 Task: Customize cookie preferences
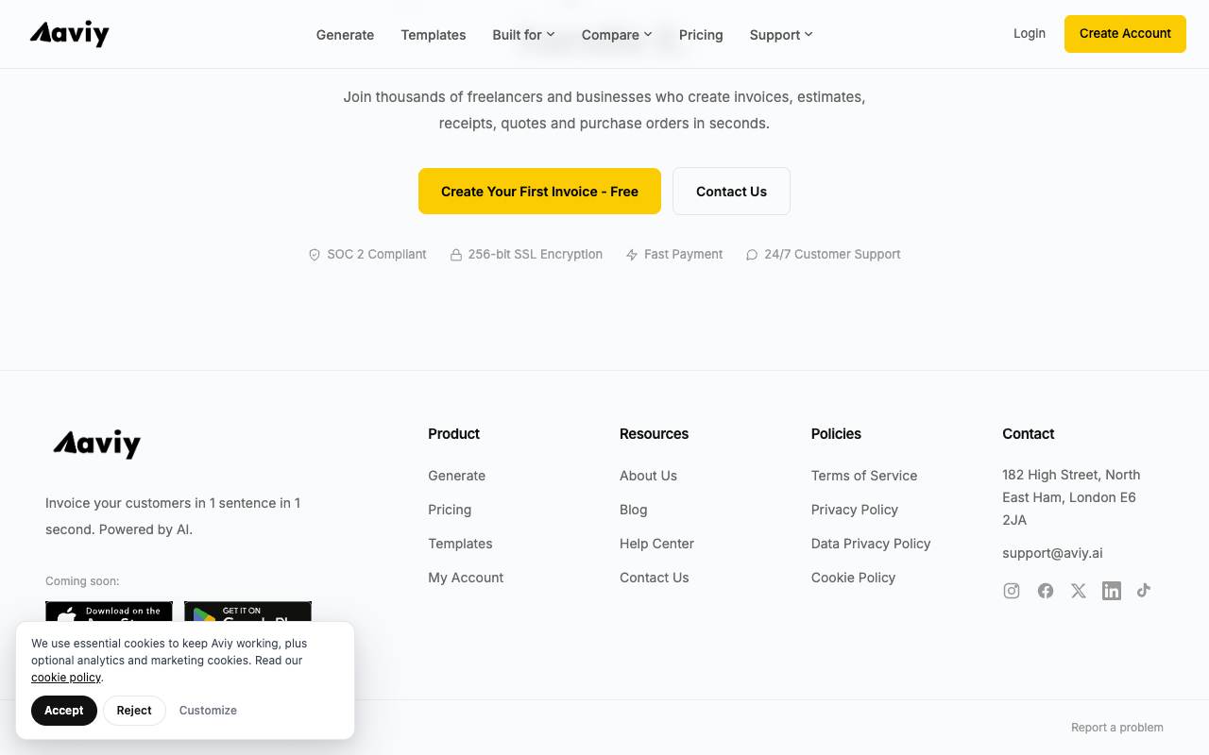[x=208, y=711]
